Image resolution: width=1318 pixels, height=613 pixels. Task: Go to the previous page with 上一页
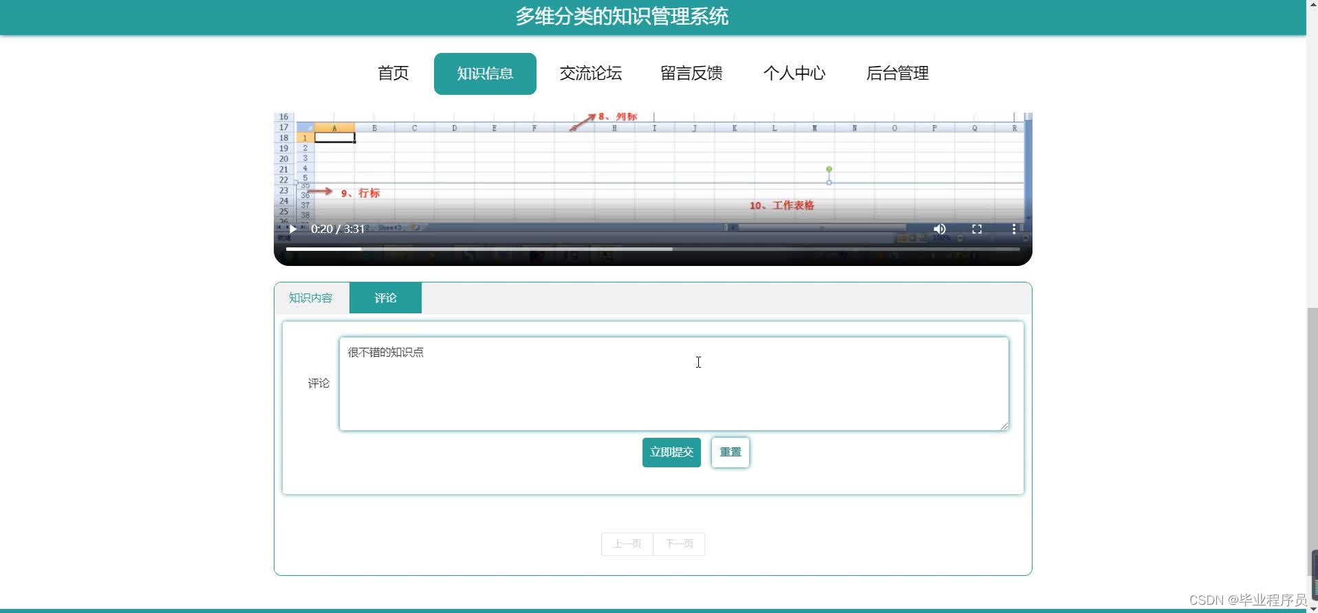(627, 544)
